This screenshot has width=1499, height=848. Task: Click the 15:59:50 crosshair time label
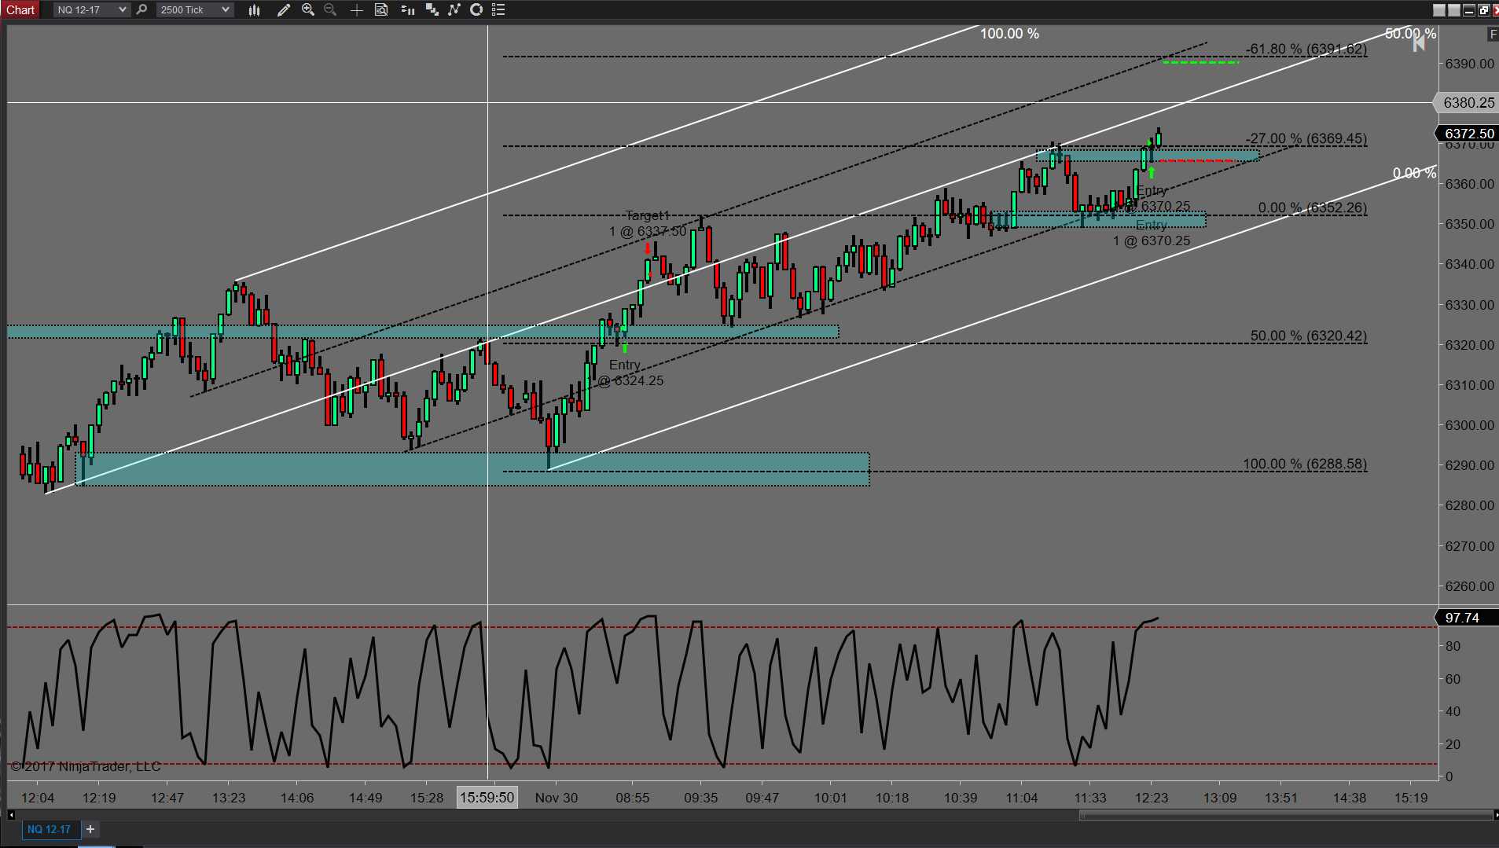(487, 798)
